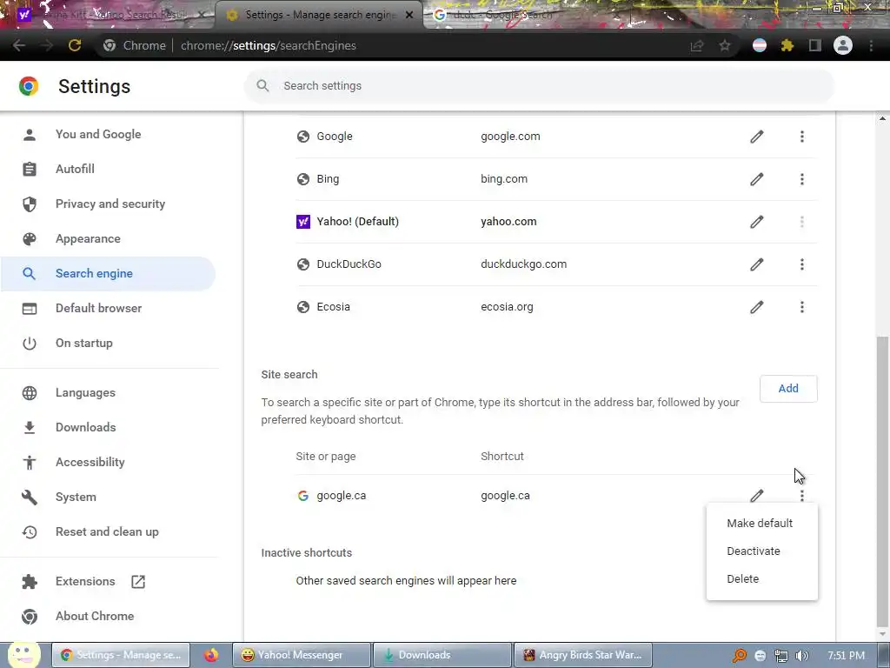The width and height of the screenshot is (890, 668).
Task: Open more actions for Google row
Action: point(802,137)
